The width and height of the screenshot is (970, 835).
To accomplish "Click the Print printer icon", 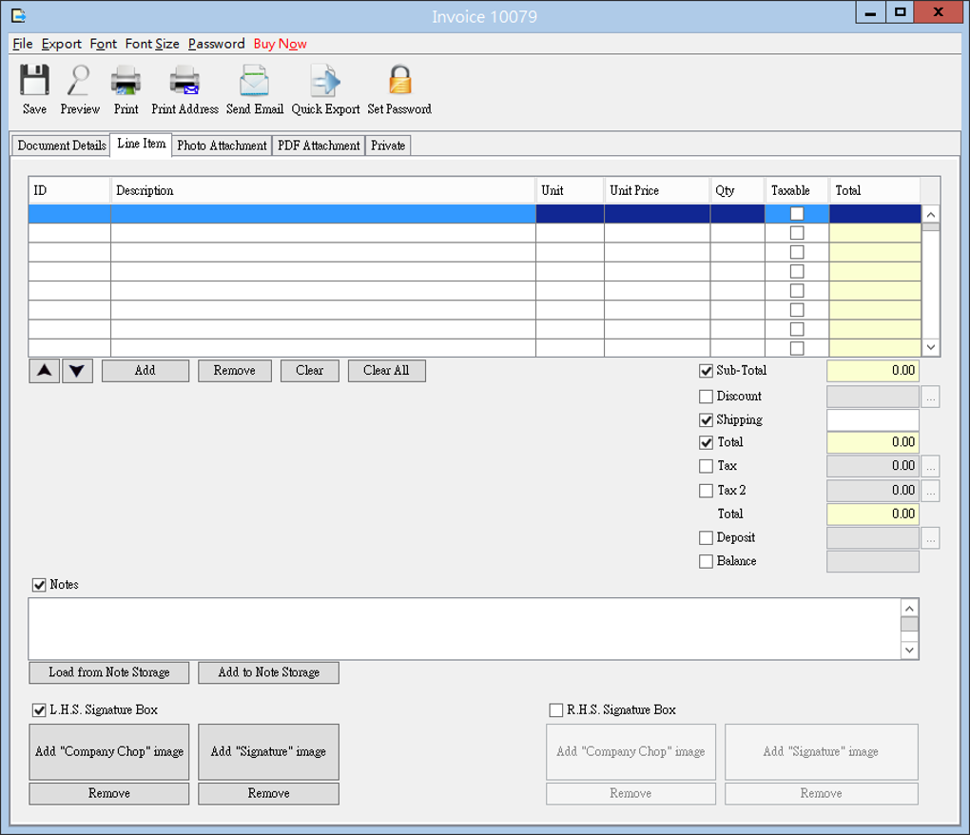I will point(126,81).
